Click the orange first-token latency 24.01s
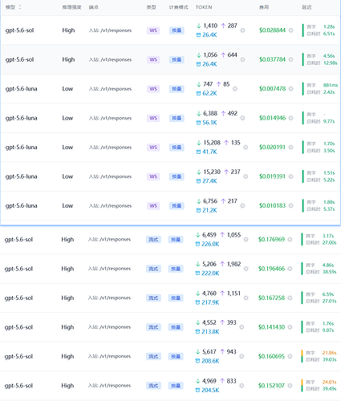This screenshot has width=341, height=401. (329, 382)
